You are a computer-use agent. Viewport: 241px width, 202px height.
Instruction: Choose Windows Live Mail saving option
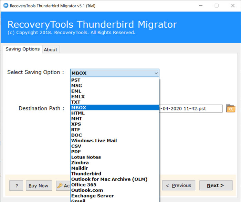(x=115, y=141)
